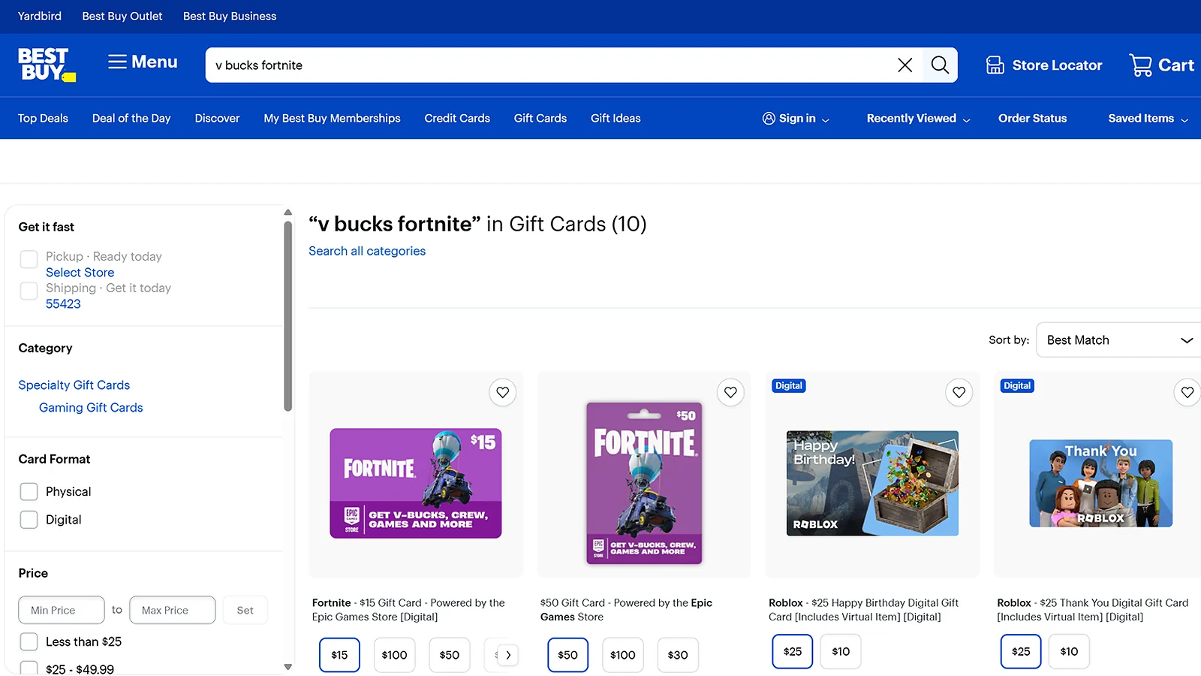Expand the Recently Viewed dropdown
The width and height of the screenshot is (1201, 676).
pos(917,118)
